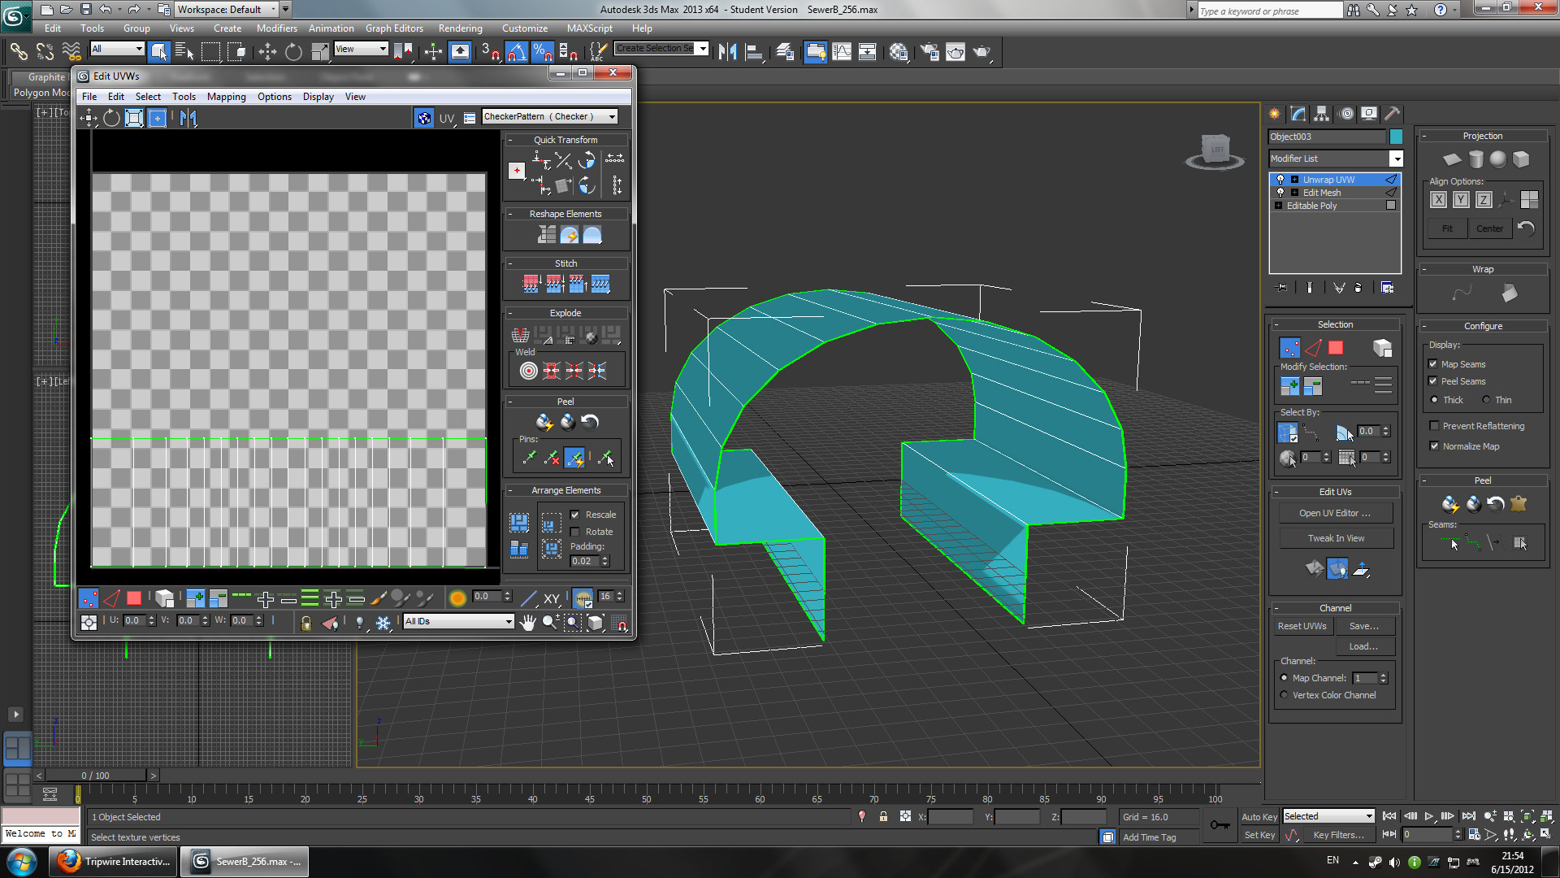This screenshot has width=1560, height=878.
Task: Click the Mirror tool in Edit UVWs toolbar
Action: pyautogui.click(x=188, y=118)
